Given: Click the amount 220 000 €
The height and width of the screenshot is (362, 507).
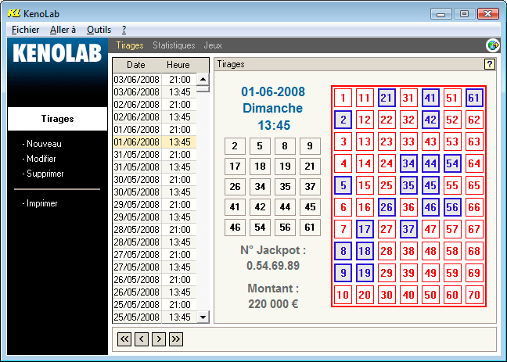Looking at the screenshot, I should pyautogui.click(x=273, y=304).
